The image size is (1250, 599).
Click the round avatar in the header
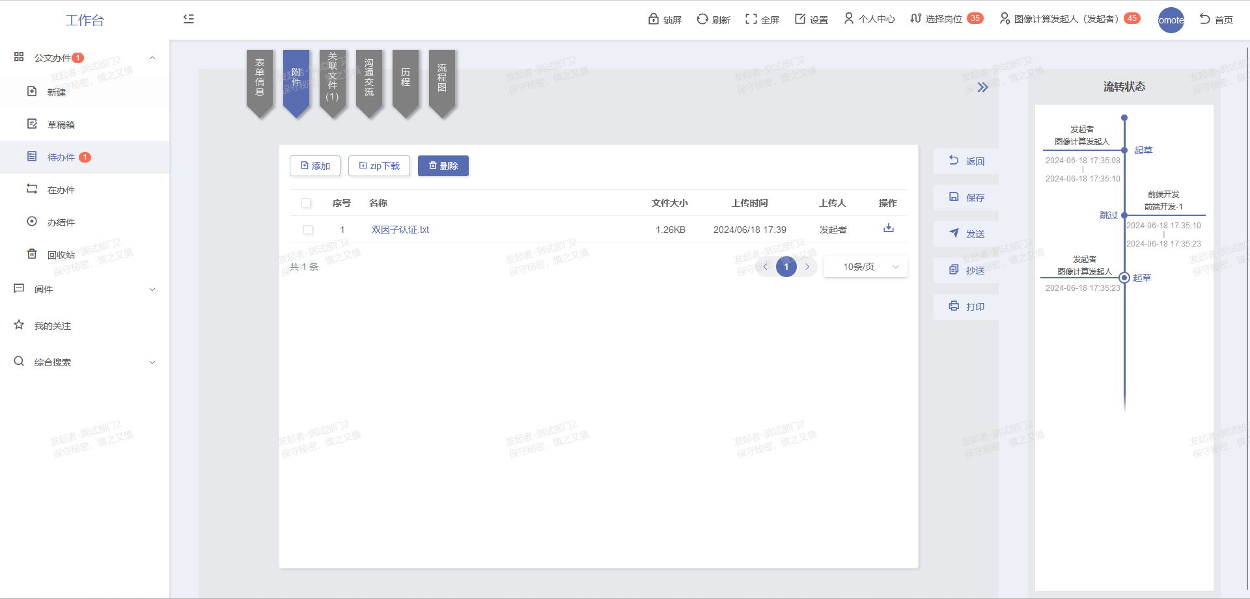[1171, 20]
